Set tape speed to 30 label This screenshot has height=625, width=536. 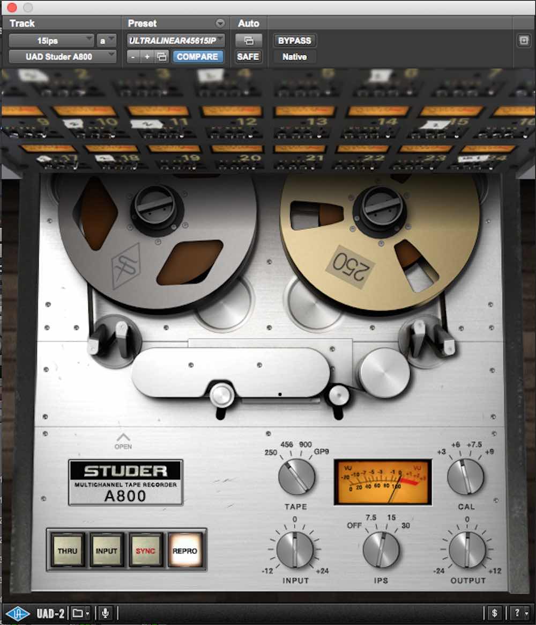point(405,525)
